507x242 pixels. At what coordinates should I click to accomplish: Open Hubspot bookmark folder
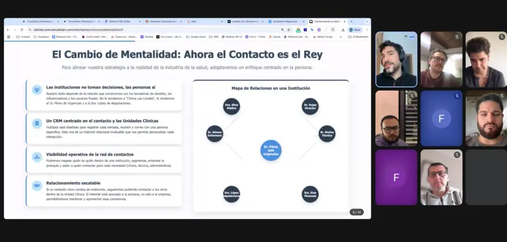tap(23, 37)
